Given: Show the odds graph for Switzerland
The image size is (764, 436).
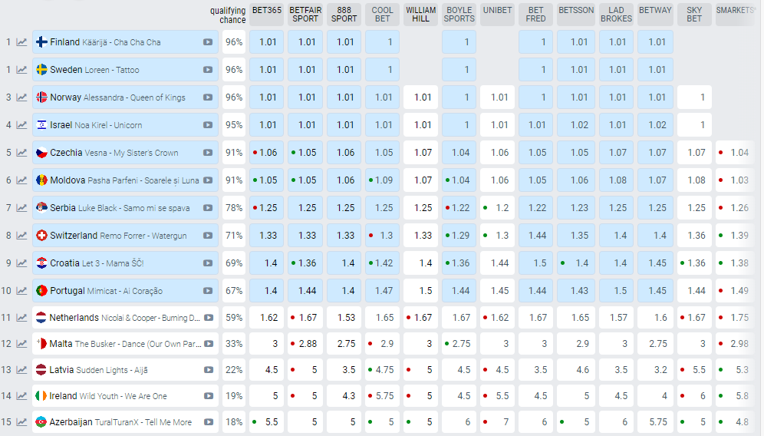Looking at the screenshot, I should (x=22, y=236).
